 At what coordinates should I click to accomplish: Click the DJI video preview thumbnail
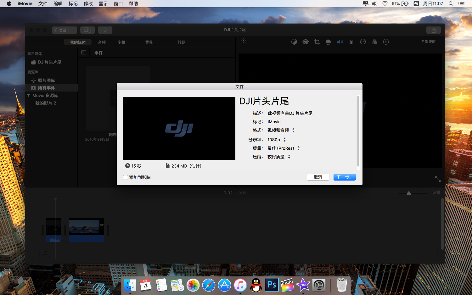click(179, 128)
